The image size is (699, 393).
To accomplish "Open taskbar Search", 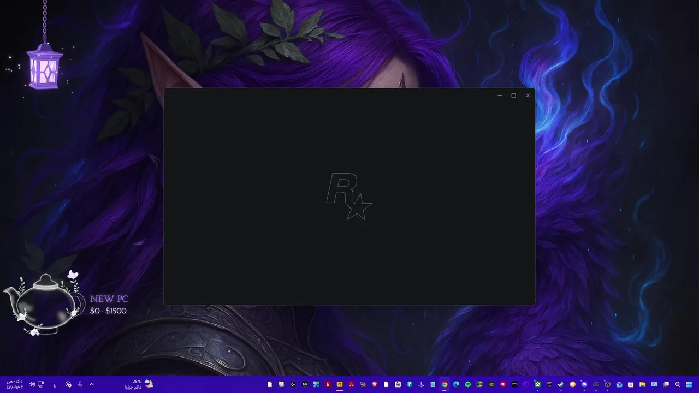I will (x=677, y=384).
